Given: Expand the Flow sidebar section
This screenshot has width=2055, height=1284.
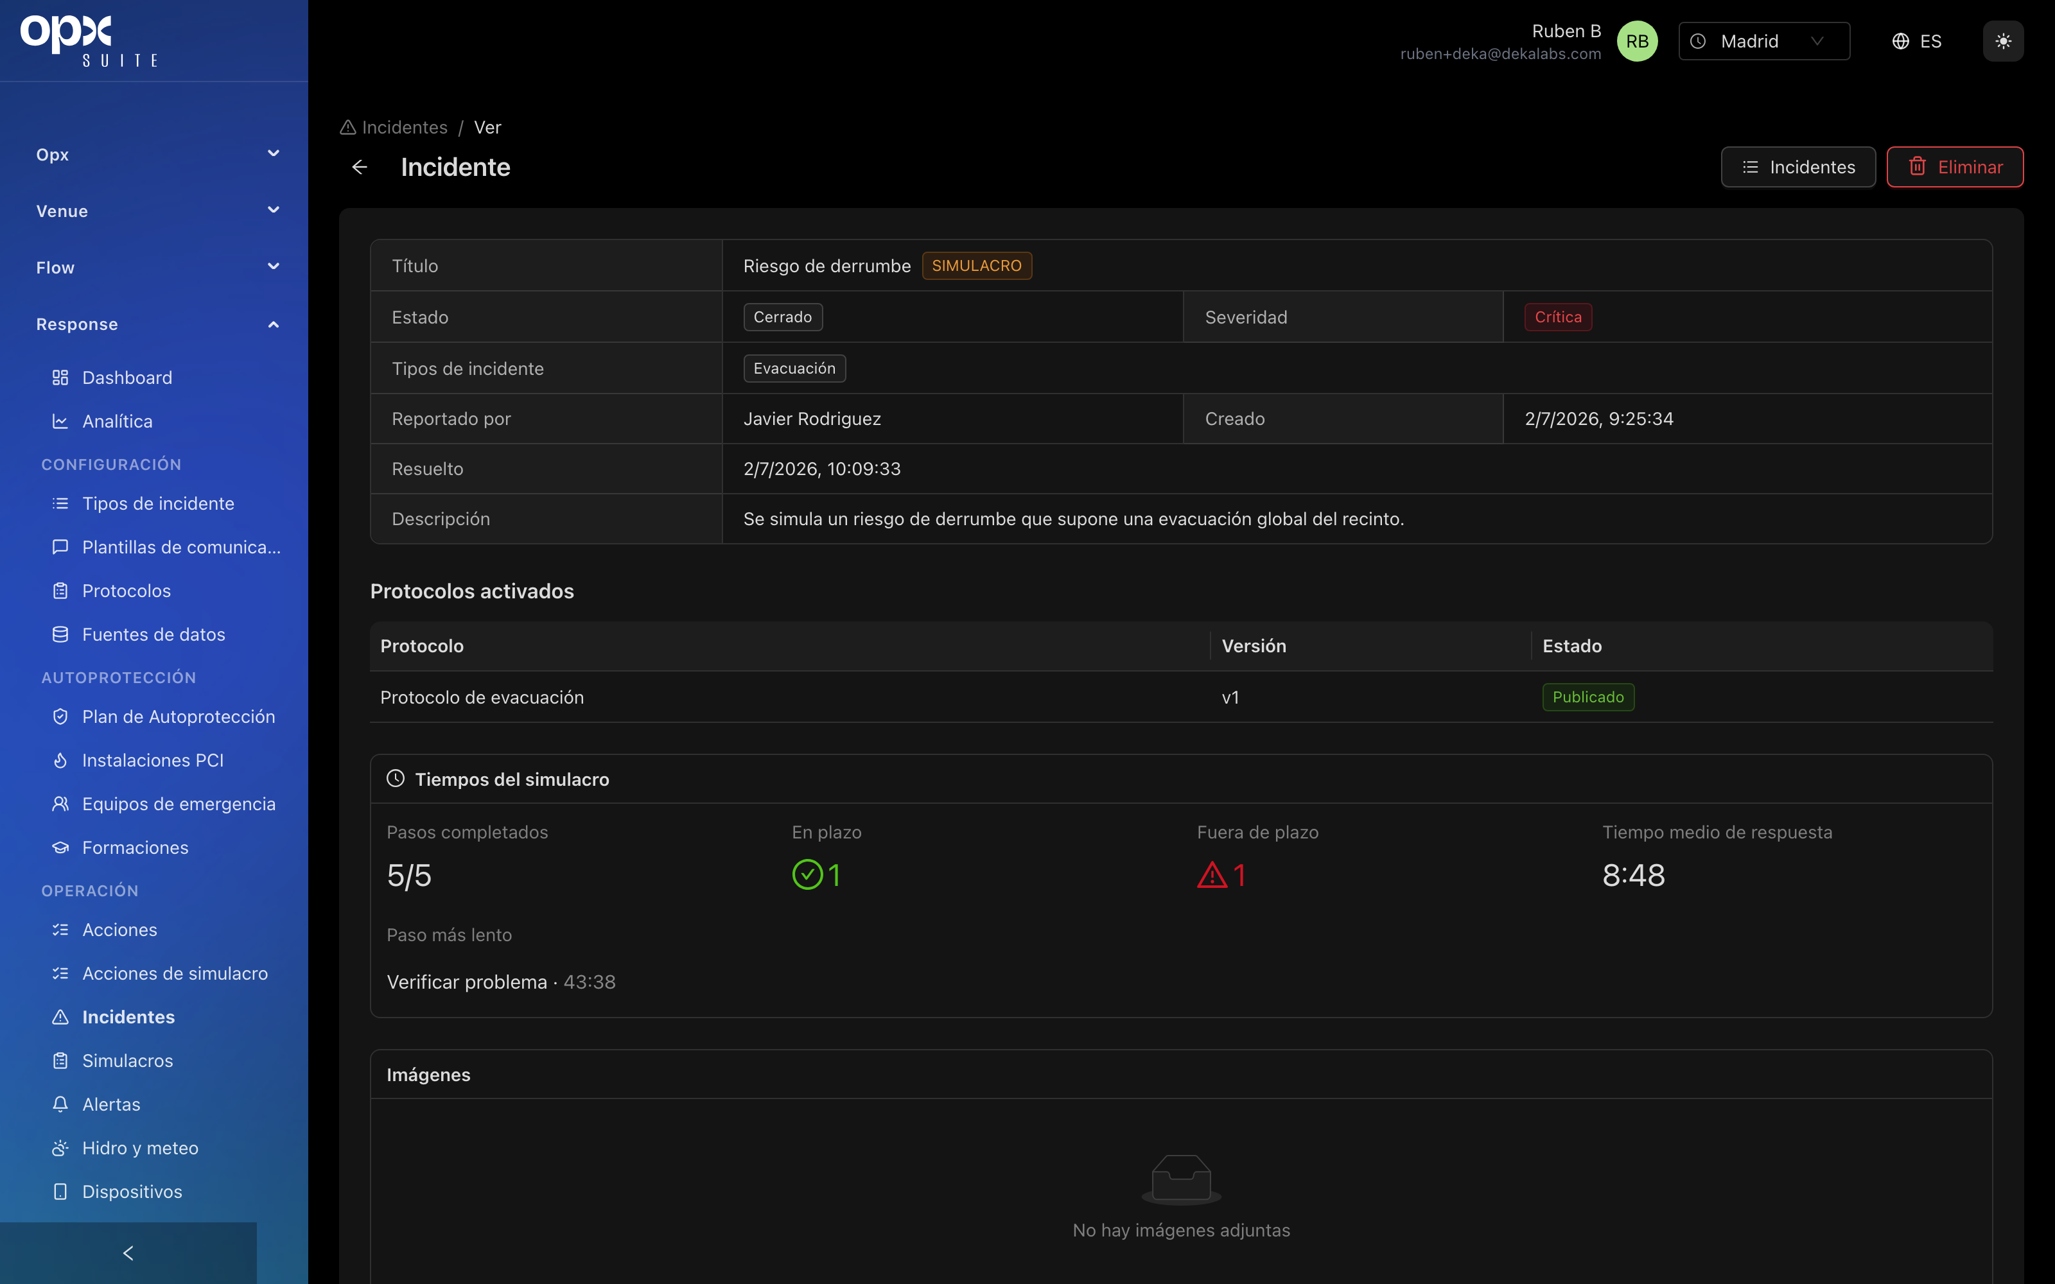Looking at the screenshot, I should click(158, 268).
